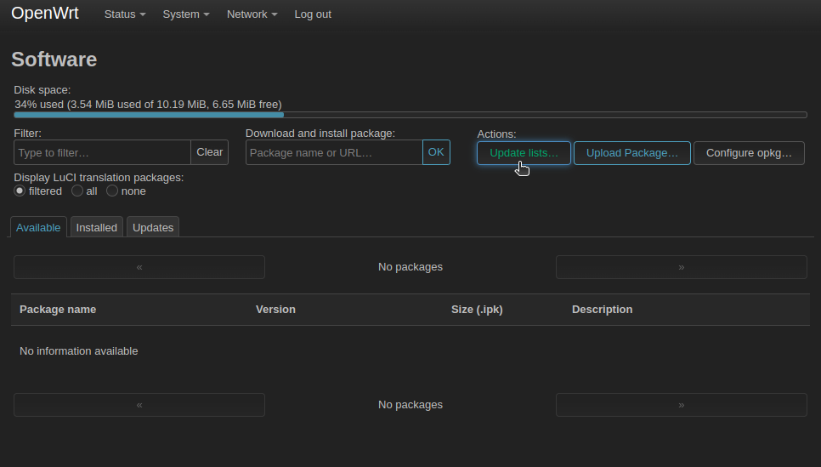Open Configure opkg settings
This screenshot has width=821, height=467.
pyautogui.click(x=749, y=153)
